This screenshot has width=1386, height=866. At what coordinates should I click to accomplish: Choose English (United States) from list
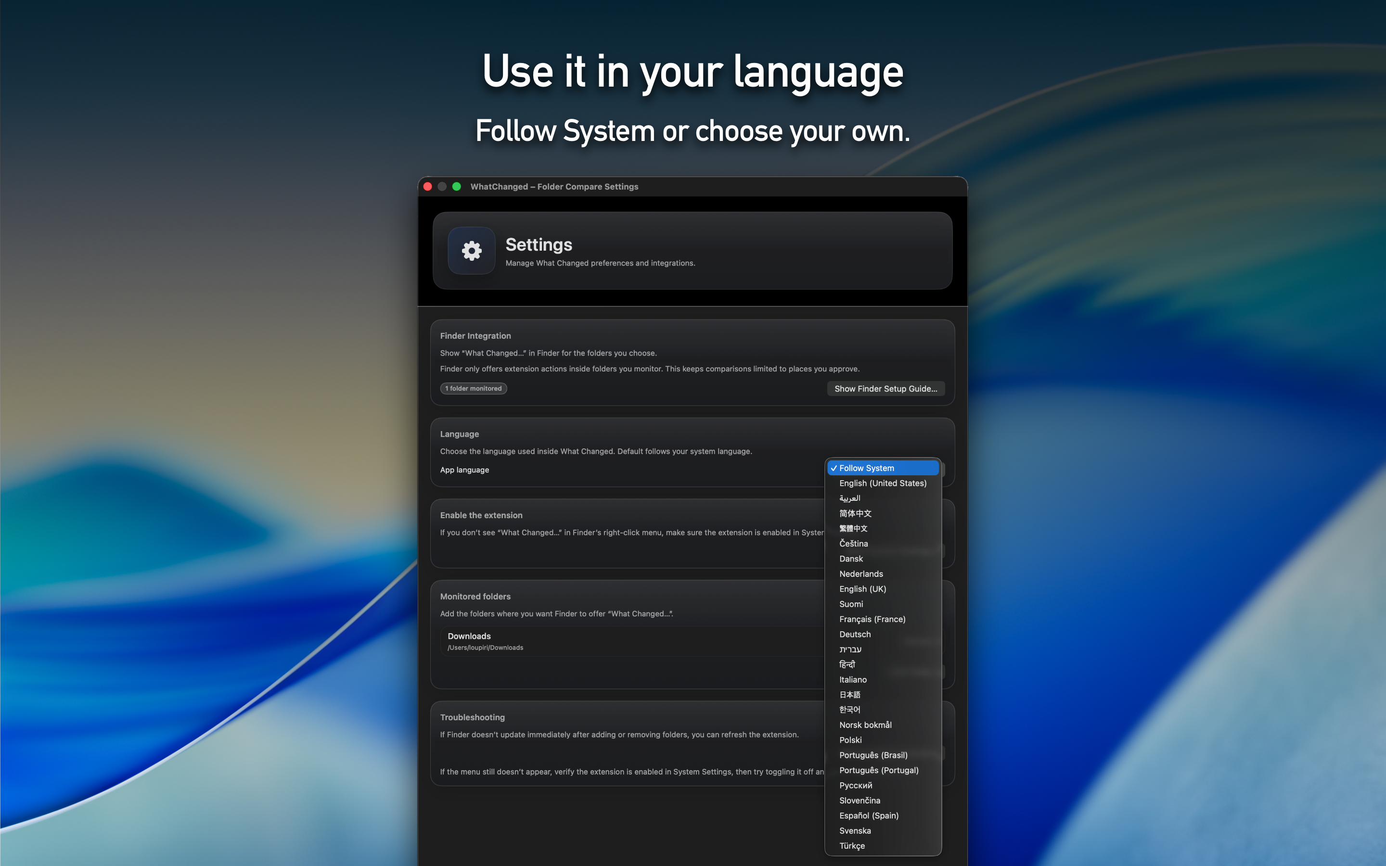883,484
